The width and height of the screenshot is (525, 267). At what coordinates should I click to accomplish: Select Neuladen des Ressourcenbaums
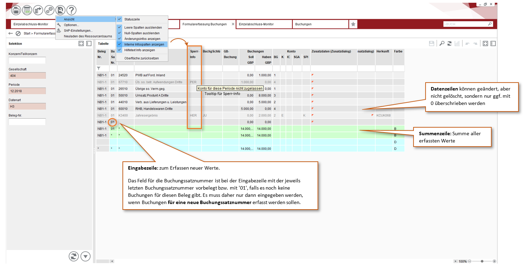[86, 36]
